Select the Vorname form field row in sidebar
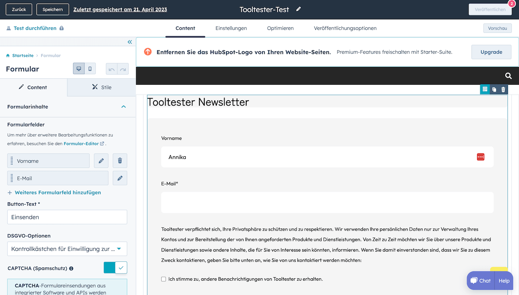 pyautogui.click(x=48, y=161)
